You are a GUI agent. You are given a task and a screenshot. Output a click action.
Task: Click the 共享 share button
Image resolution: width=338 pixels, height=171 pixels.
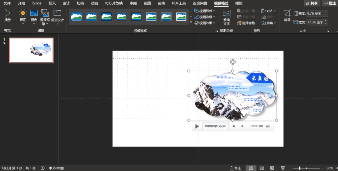pyautogui.click(x=312, y=3)
